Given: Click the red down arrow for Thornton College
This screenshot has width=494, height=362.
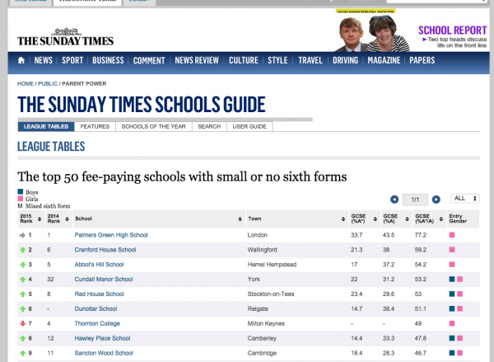Looking at the screenshot, I should [23, 323].
